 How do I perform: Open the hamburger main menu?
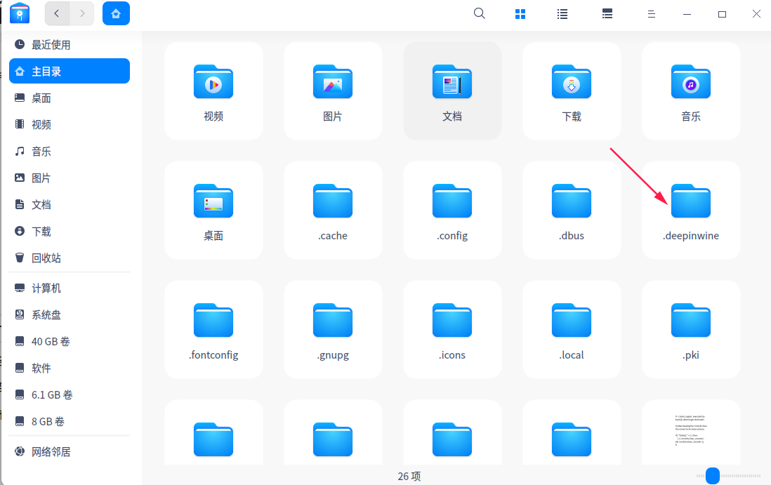click(651, 14)
